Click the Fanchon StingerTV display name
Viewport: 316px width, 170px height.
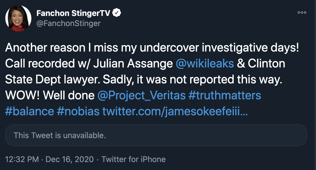tap(74, 13)
